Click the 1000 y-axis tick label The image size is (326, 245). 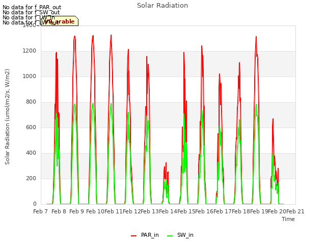coord(30,76)
